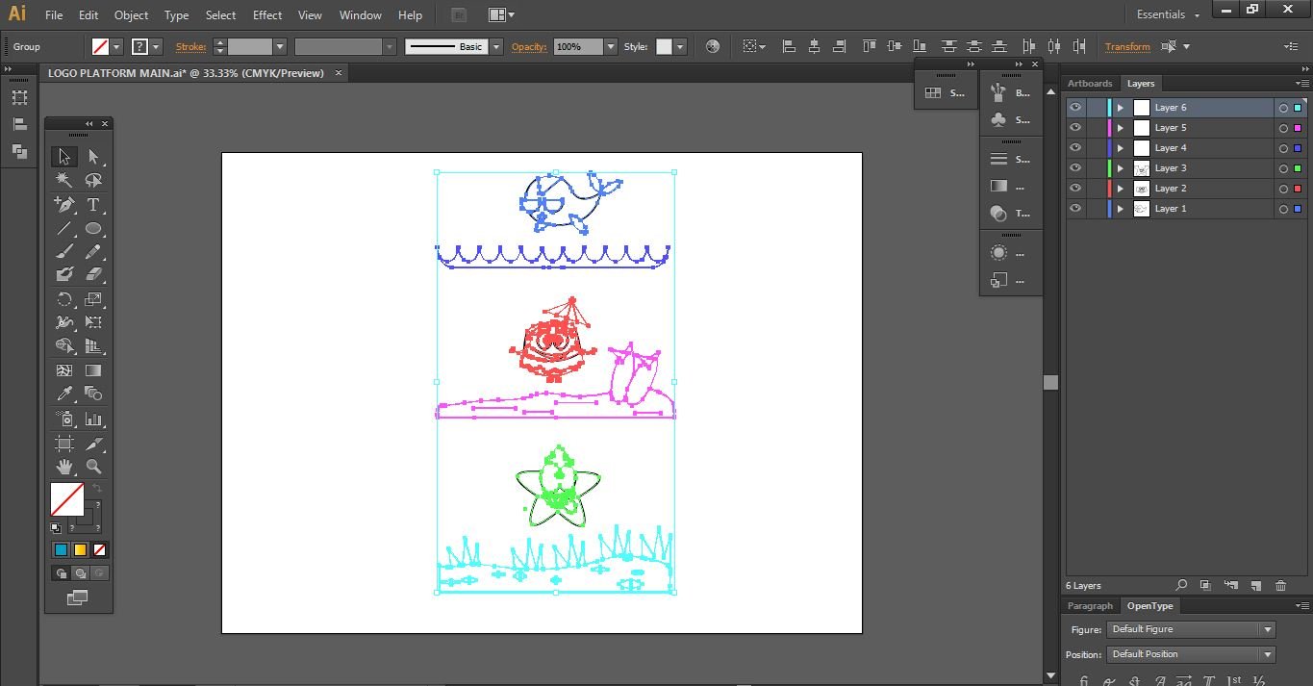
Task: Select the Direct Selection tool
Action: click(93, 157)
